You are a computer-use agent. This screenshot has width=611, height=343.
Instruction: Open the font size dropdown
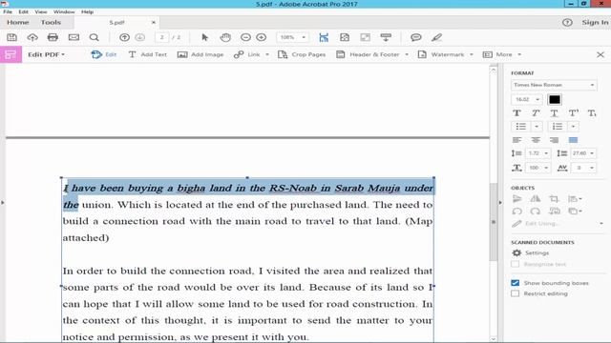(537, 99)
